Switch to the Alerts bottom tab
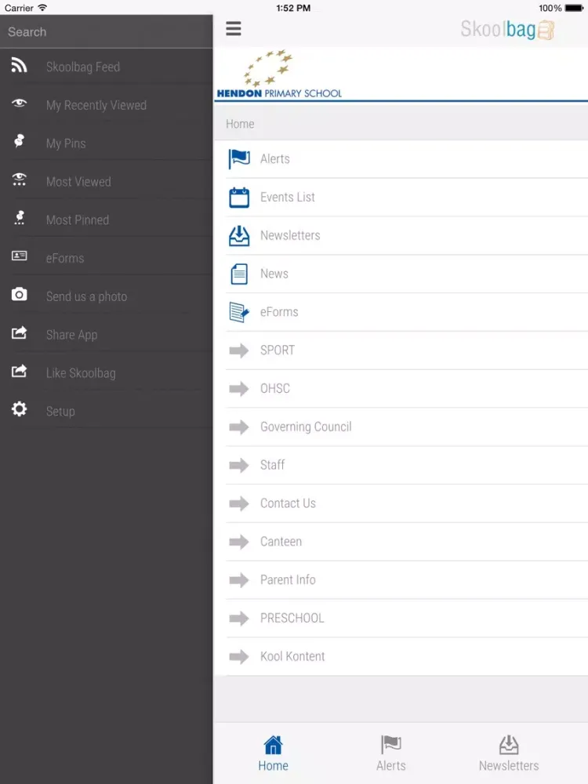The width and height of the screenshot is (588, 784). pos(391,753)
